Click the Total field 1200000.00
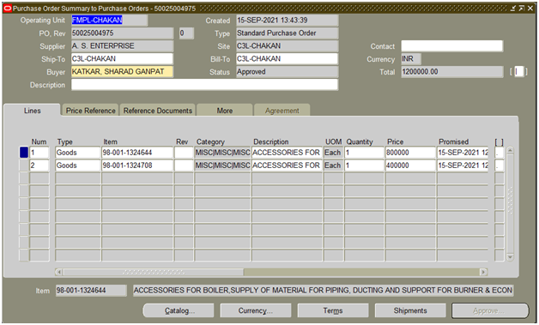Screen dimensions: 539x325 pyautogui.click(x=452, y=72)
